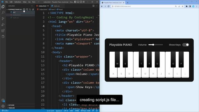The image size is (199, 112).
Task: Open the Chrome three-dot menu
Action: (x=197, y=6)
